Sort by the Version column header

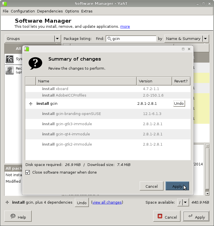coord(154,81)
